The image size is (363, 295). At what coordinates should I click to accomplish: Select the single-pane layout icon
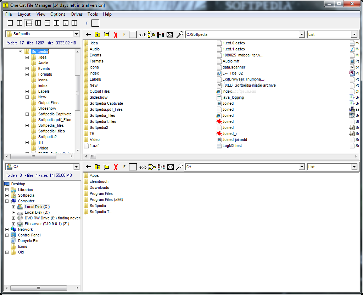point(10,23)
